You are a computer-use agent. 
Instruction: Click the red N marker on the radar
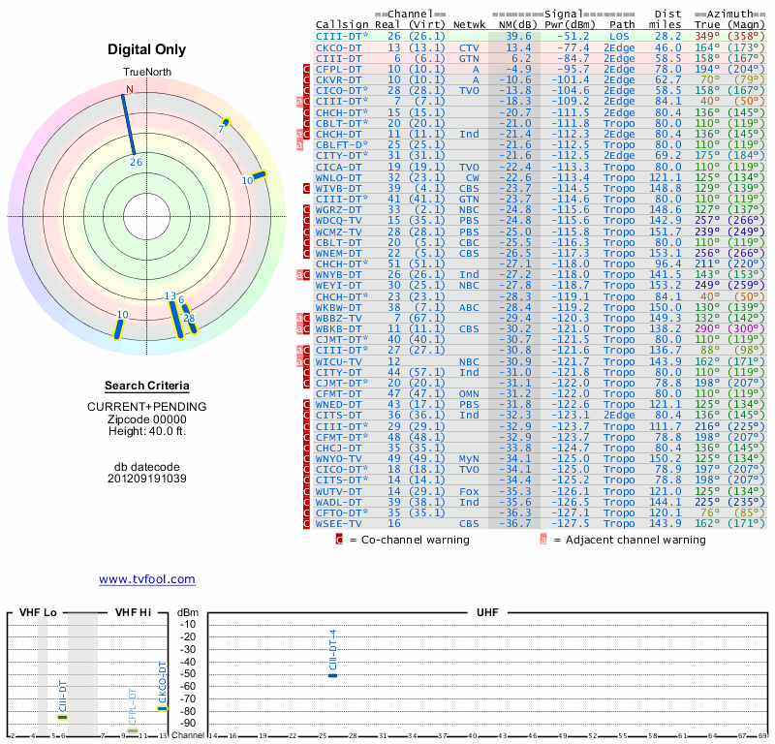pyautogui.click(x=129, y=90)
